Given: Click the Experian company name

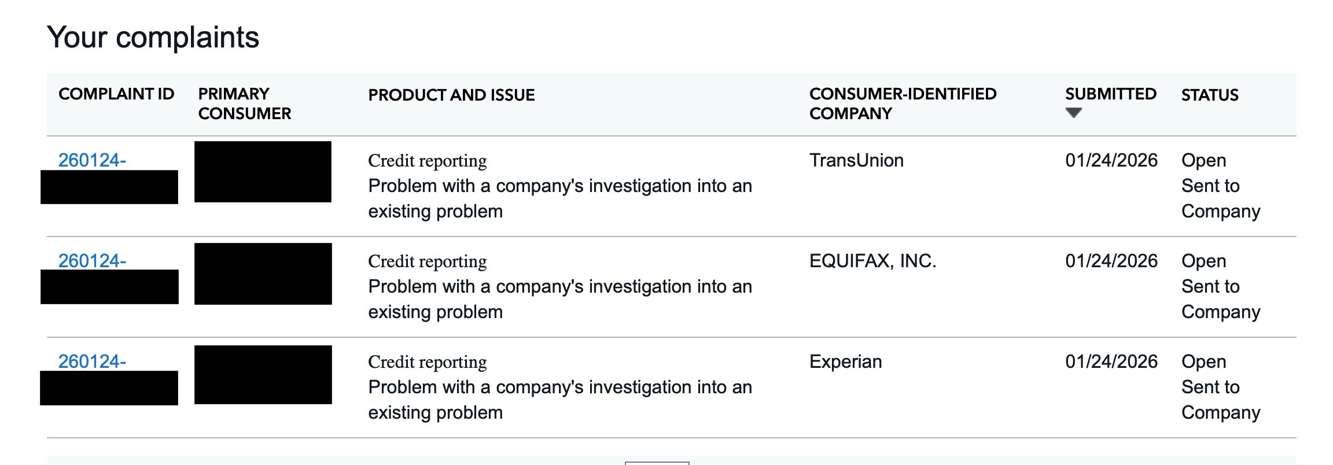Looking at the screenshot, I should (845, 361).
